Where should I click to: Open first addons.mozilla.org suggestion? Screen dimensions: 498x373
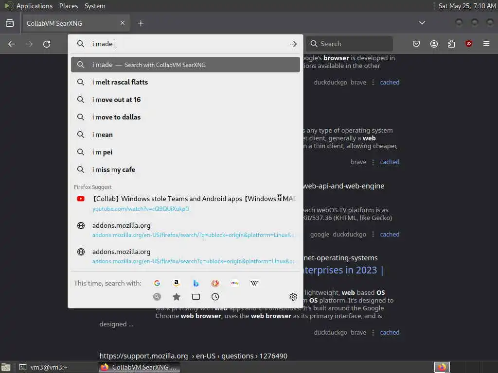click(x=185, y=230)
